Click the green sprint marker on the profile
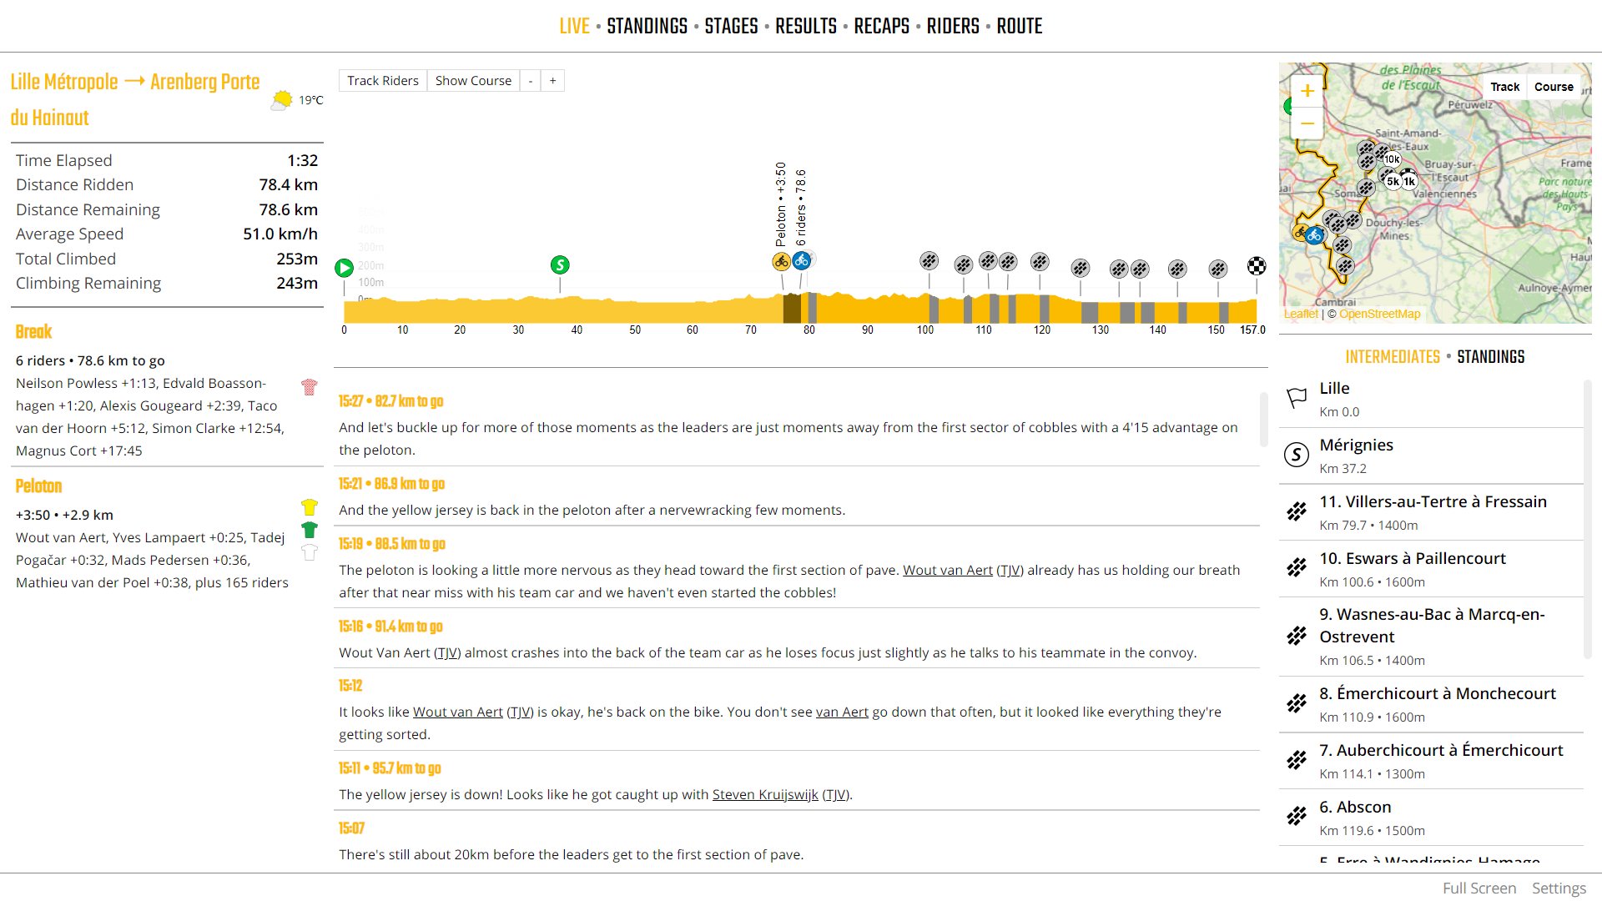Screen dimensions: 1602x901 point(560,264)
